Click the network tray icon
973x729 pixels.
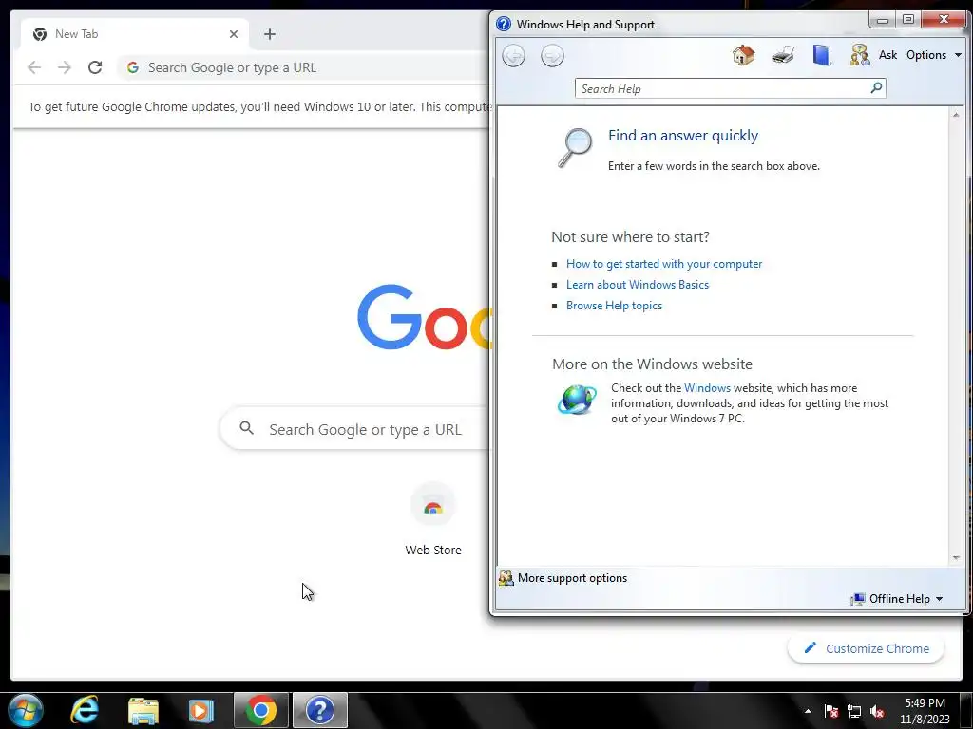tap(854, 711)
